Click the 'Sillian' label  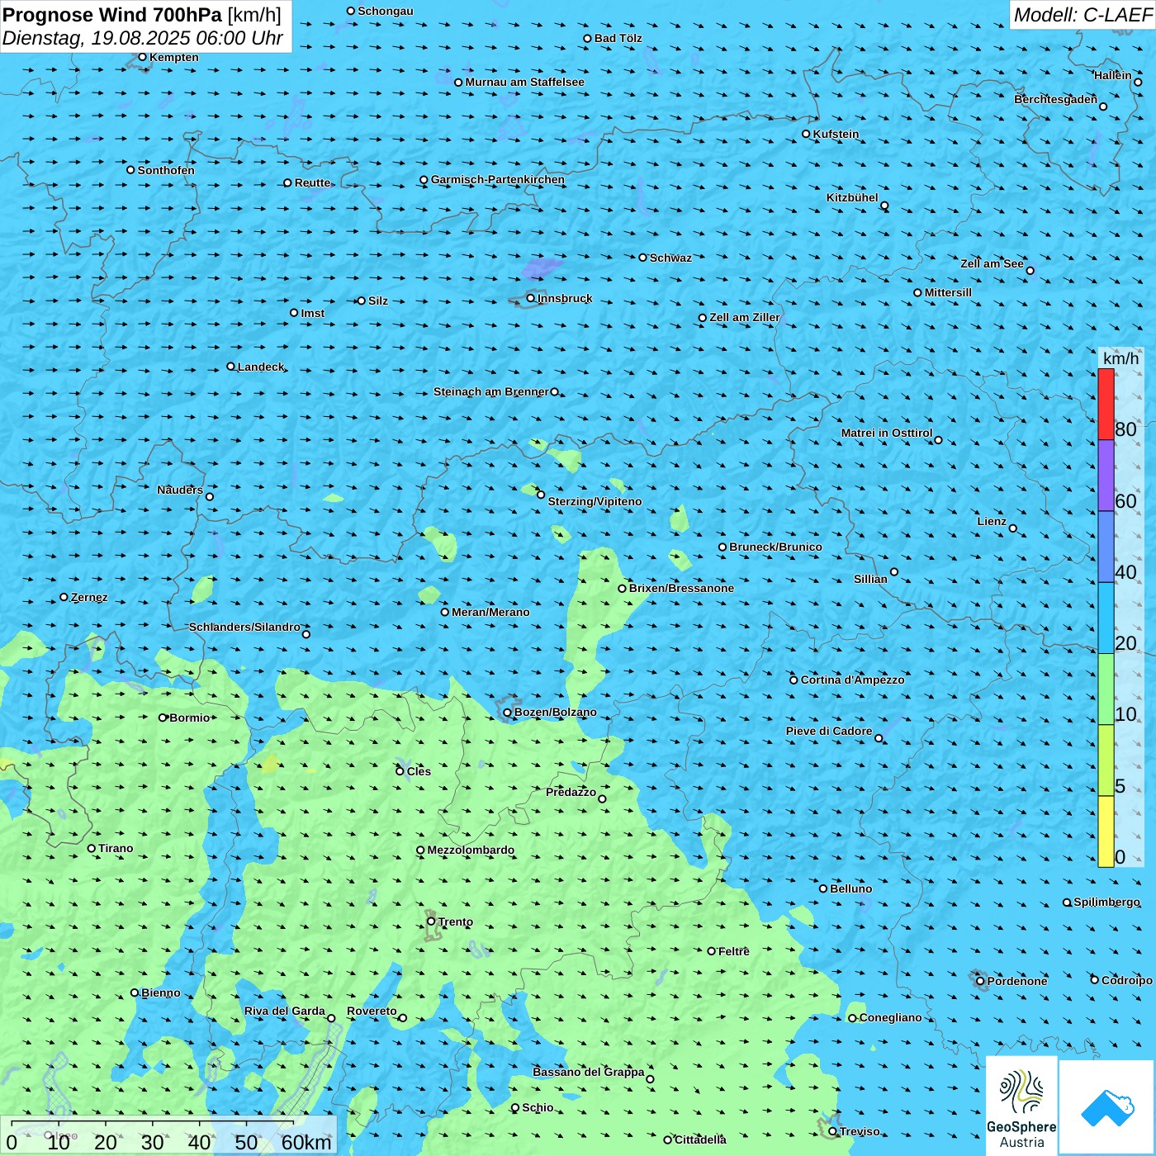tap(870, 579)
